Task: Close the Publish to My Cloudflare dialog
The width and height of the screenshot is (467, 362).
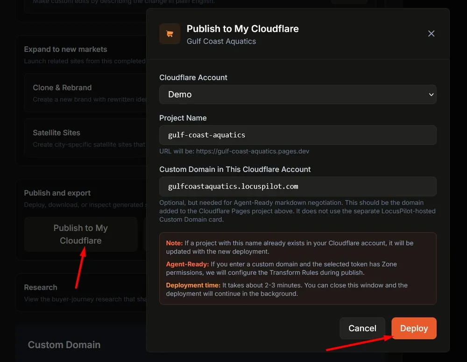Action: click(431, 34)
